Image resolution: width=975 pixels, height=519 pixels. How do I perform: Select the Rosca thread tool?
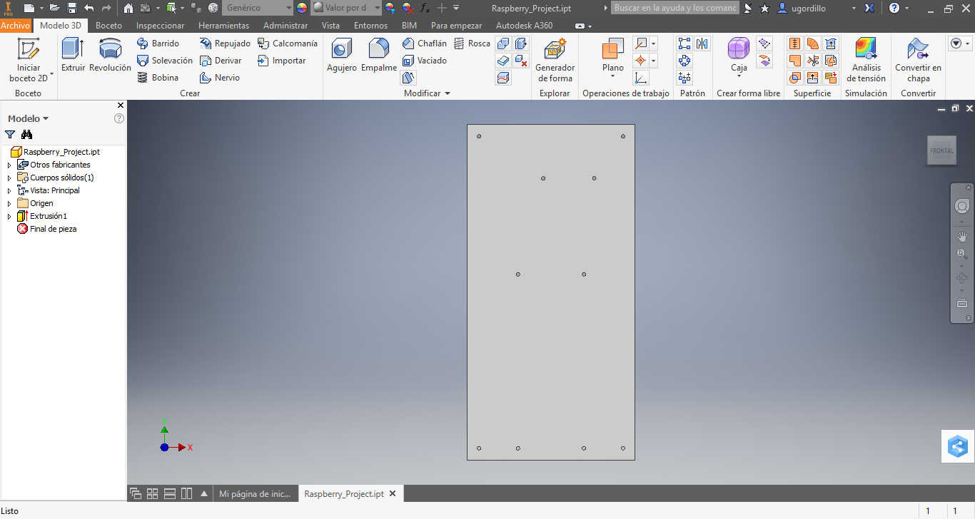472,43
